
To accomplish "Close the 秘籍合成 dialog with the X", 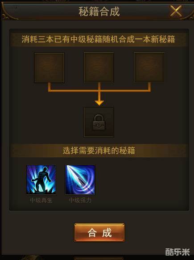I will tap(176, 11).
